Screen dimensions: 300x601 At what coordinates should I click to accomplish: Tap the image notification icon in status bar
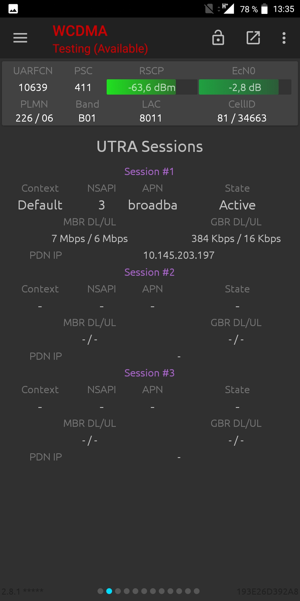pyautogui.click(x=13, y=9)
